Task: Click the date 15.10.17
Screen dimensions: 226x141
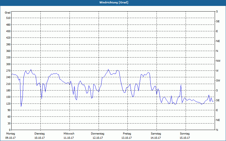Action: point(185,138)
